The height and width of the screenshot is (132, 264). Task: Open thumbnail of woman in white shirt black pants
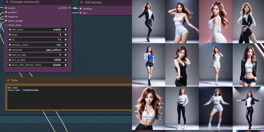click(182, 108)
